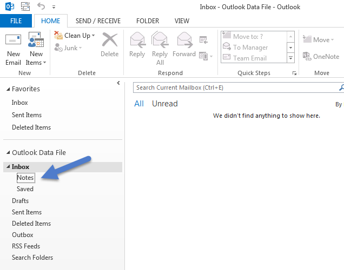Select Deleted Items under Favorites
Viewport: 344px width, 270px height.
click(x=31, y=127)
